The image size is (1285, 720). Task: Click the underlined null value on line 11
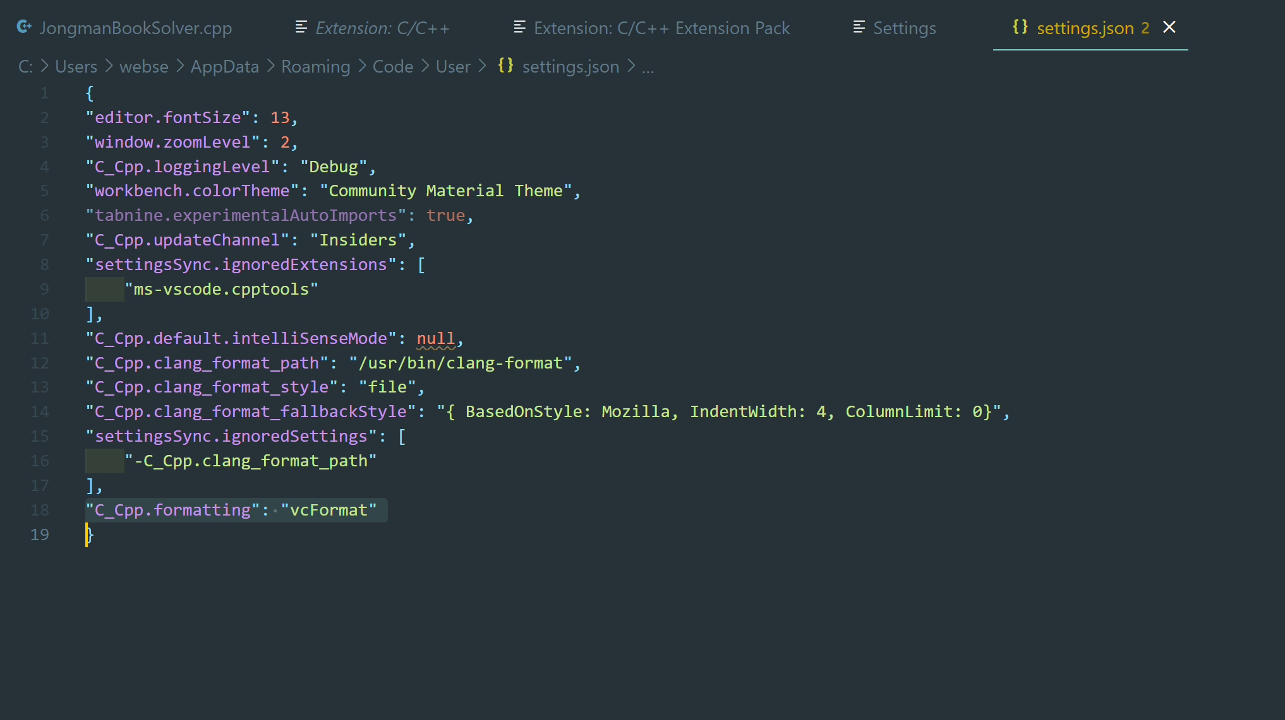(435, 339)
